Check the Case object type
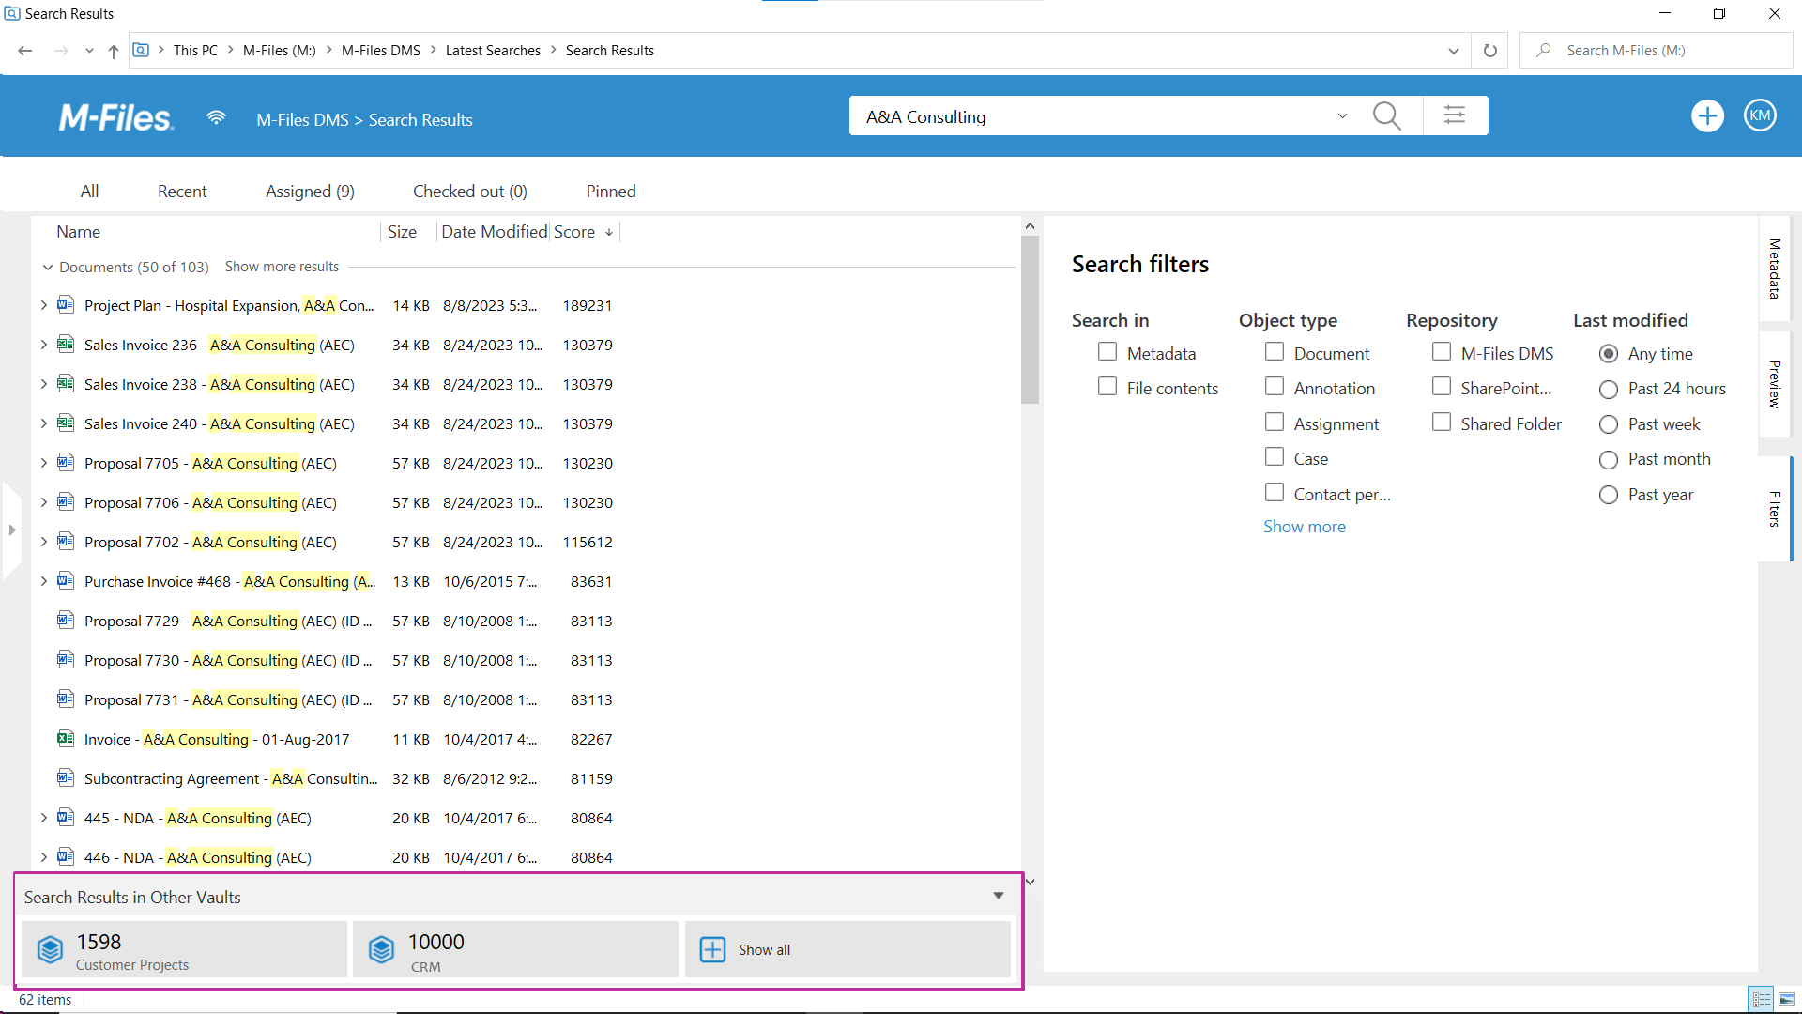The width and height of the screenshot is (1802, 1014). [1275, 456]
